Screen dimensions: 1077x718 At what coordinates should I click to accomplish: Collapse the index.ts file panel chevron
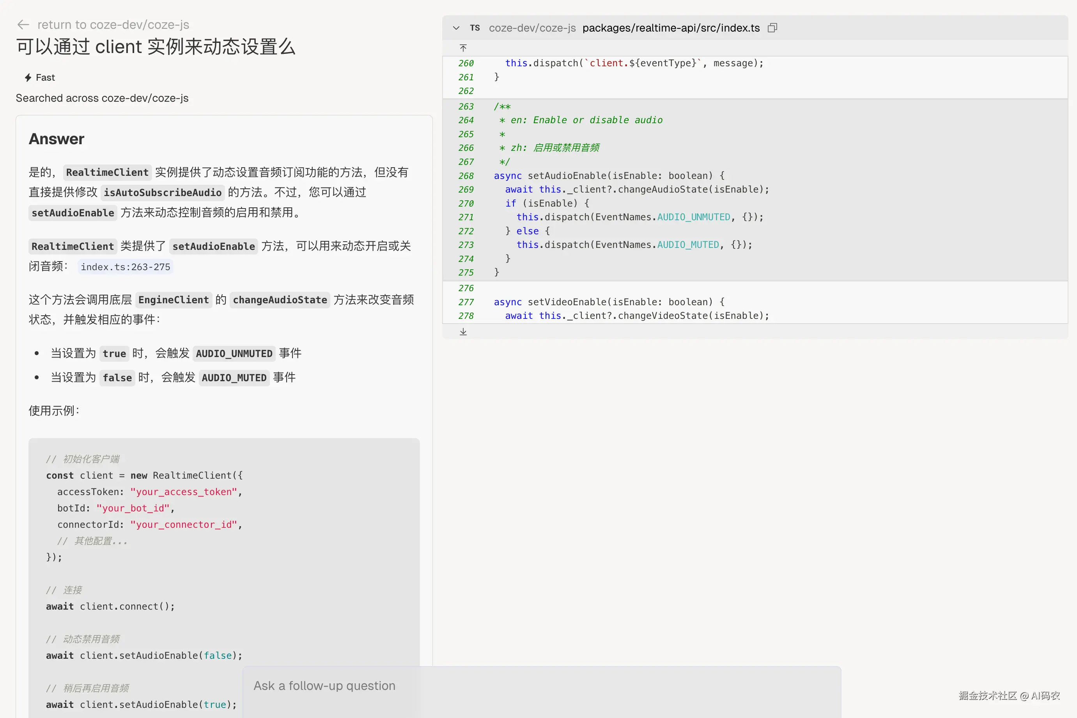tap(456, 28)
